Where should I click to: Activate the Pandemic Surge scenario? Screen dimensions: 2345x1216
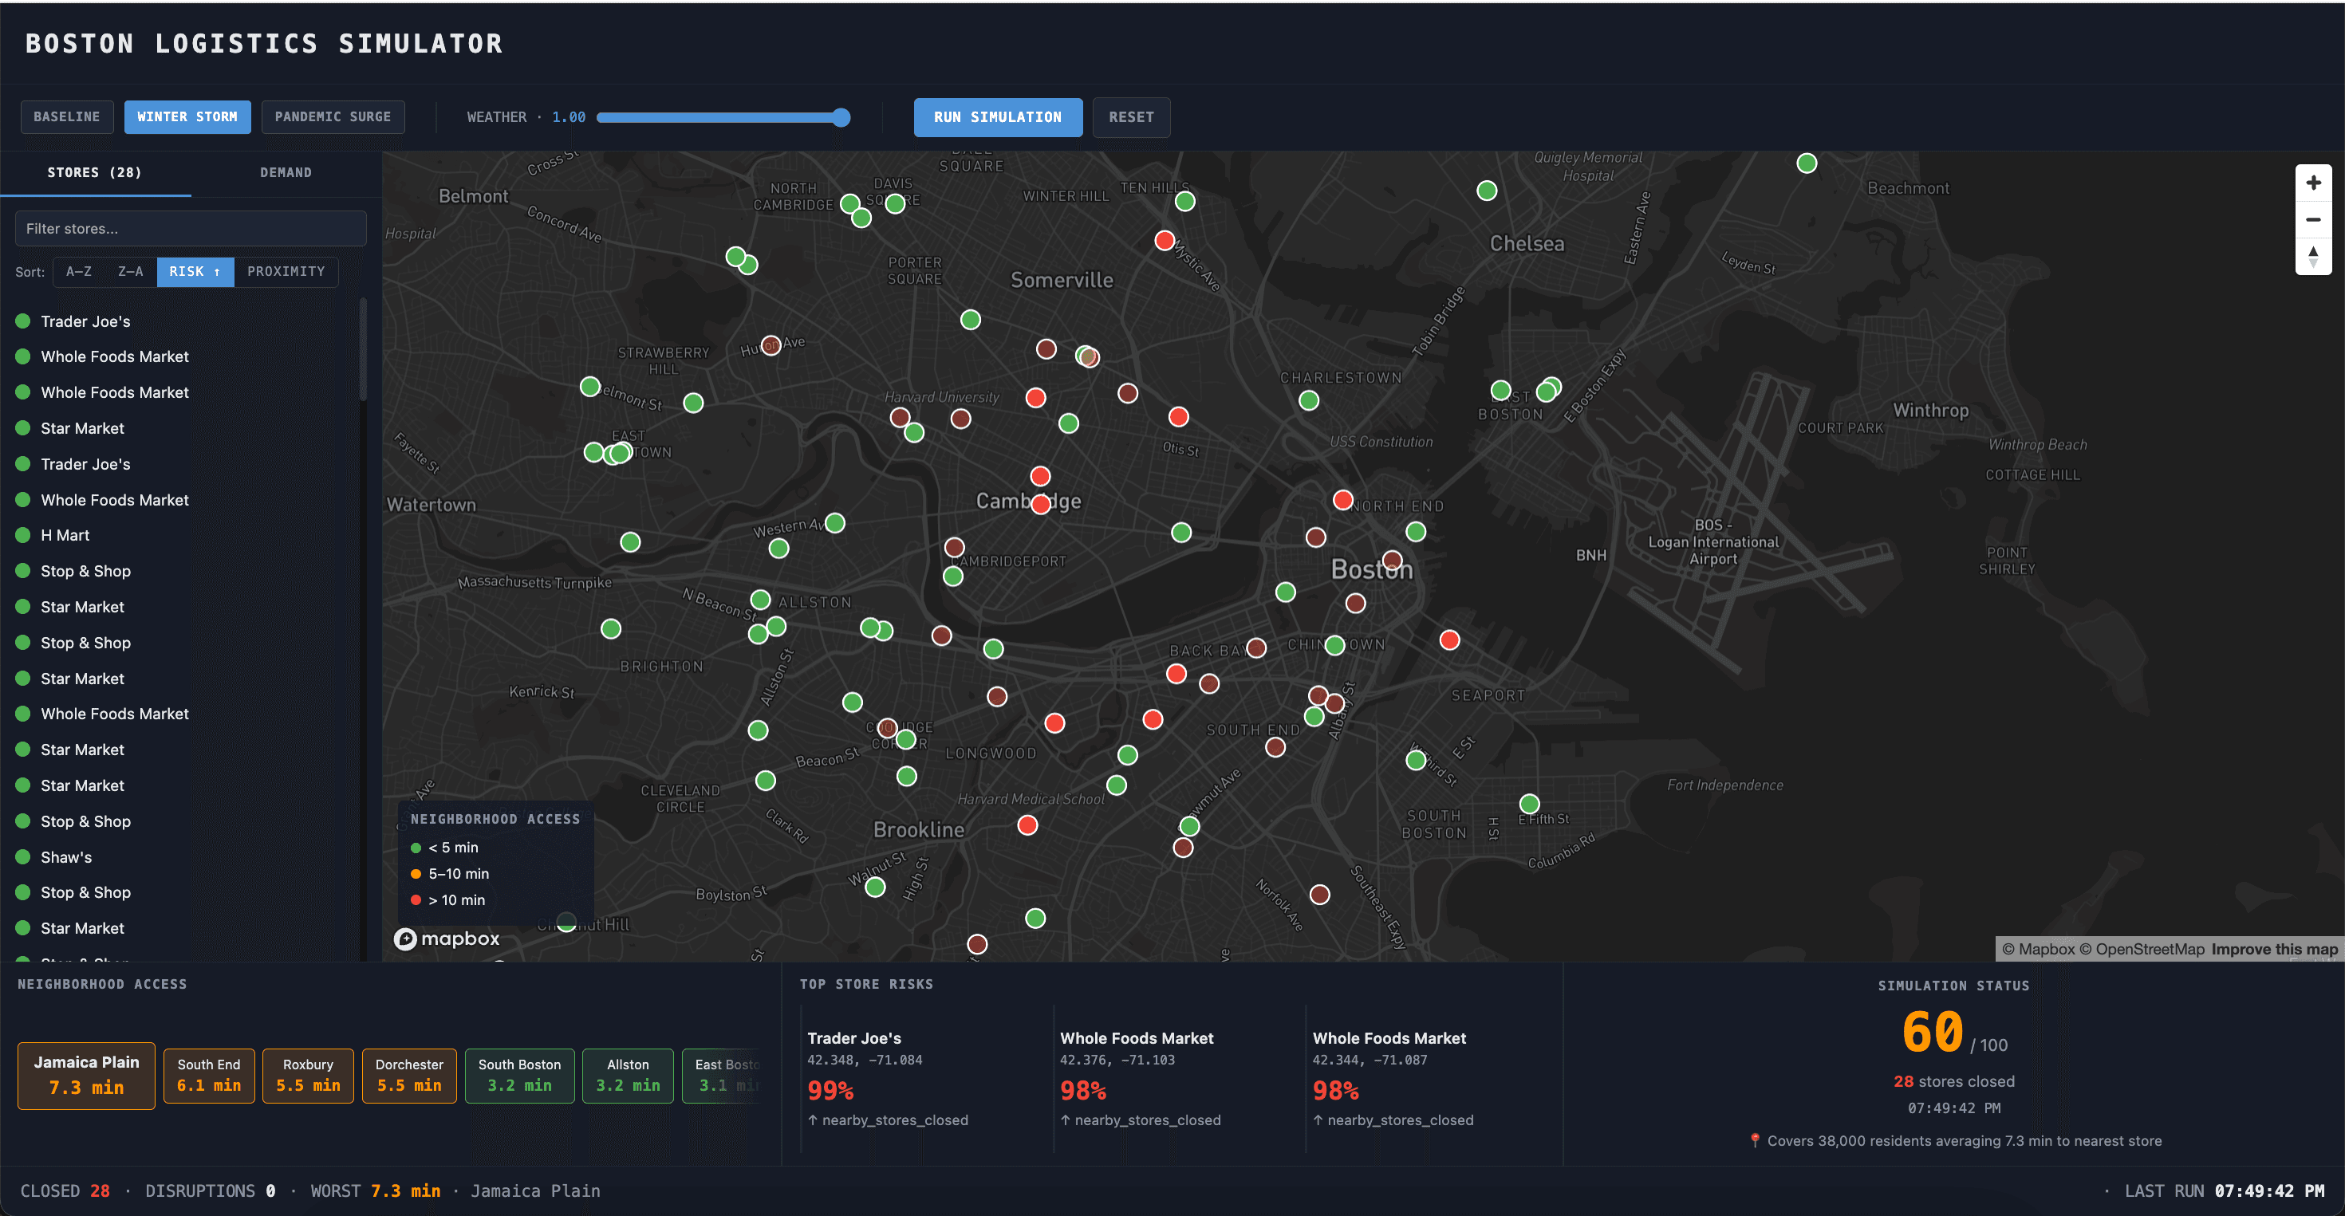pyautogui.click(x=333, y=116)
